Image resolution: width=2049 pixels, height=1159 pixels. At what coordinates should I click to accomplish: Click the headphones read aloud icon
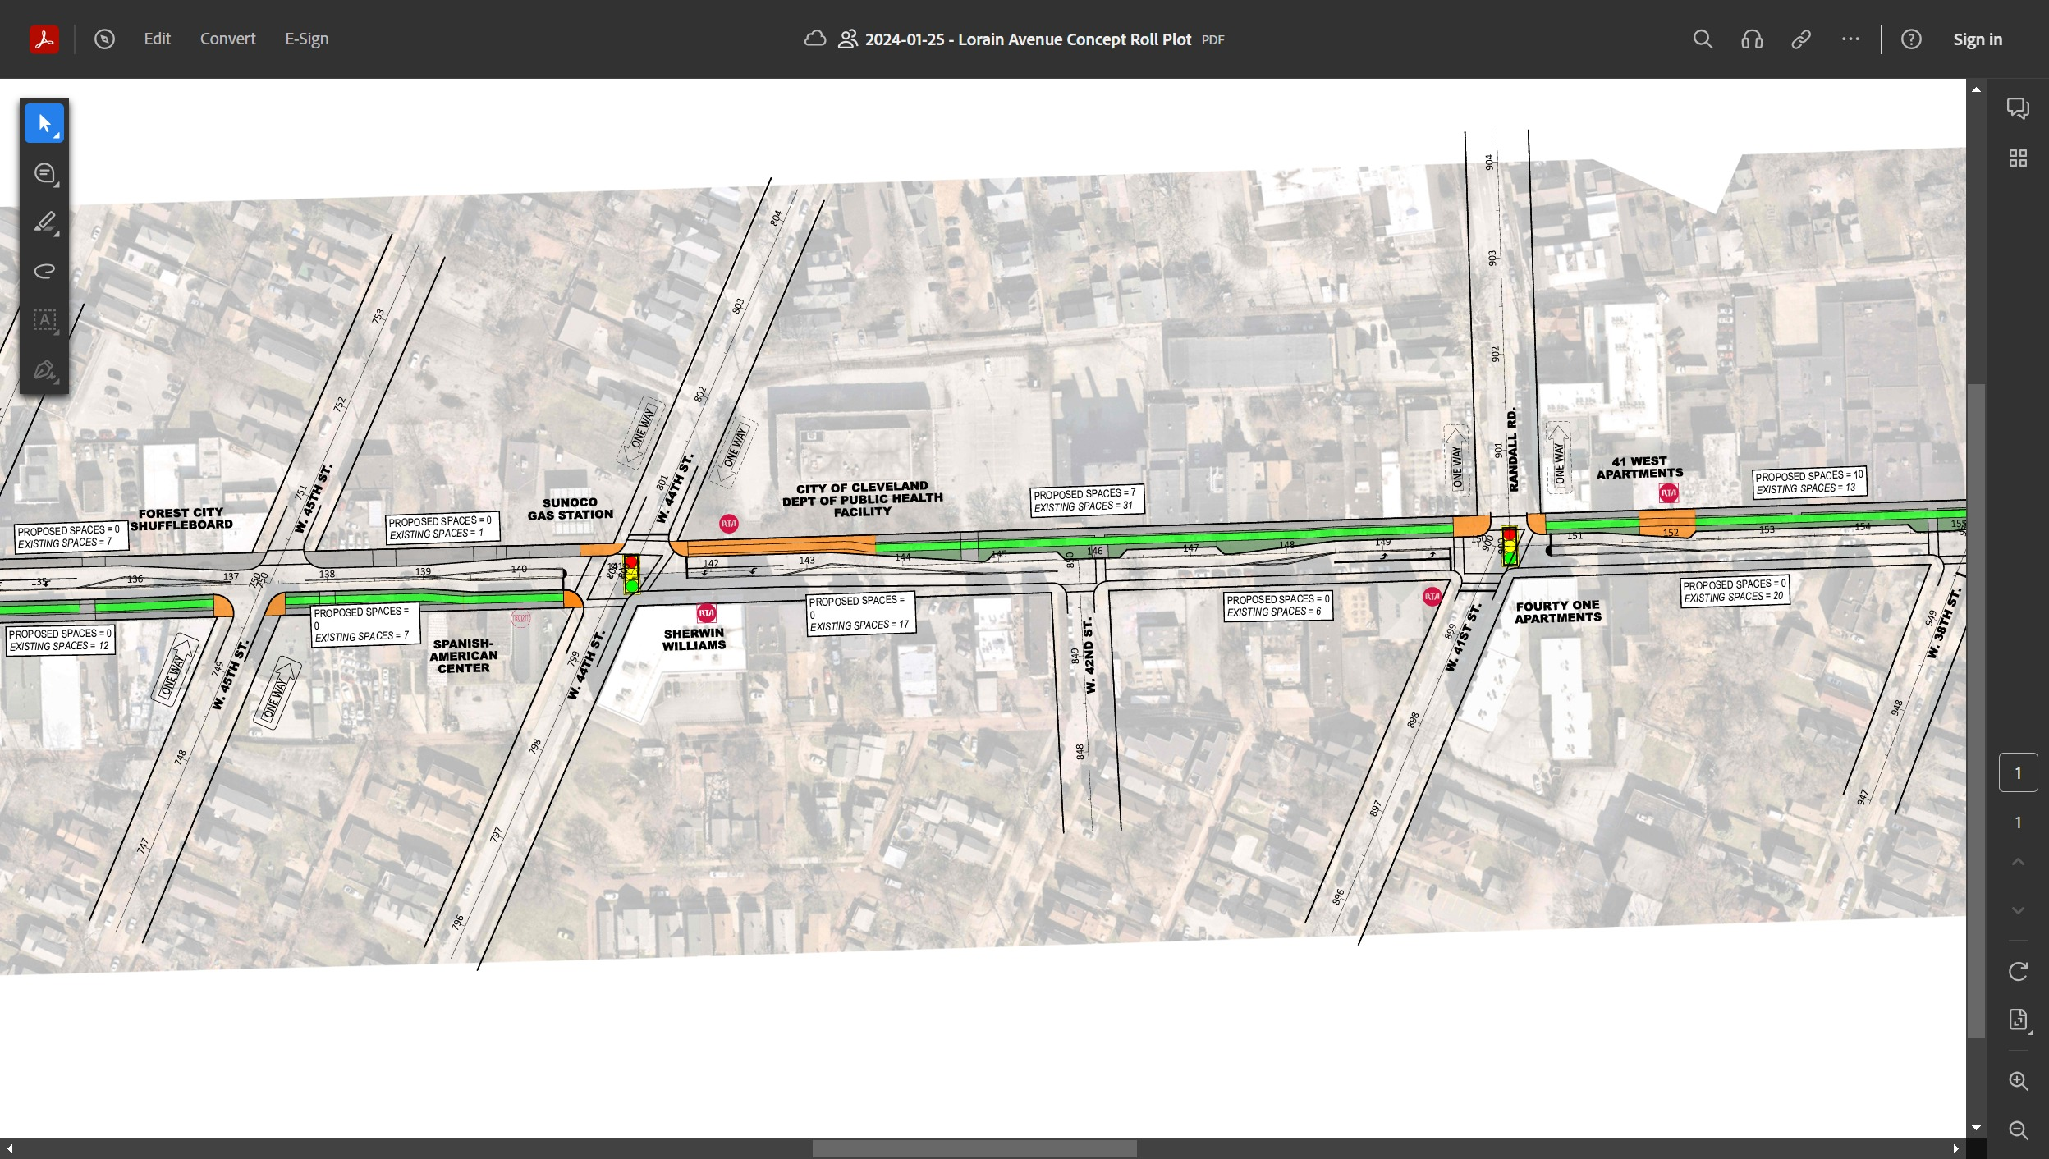pyautogui.click(x=1752, y=39)
